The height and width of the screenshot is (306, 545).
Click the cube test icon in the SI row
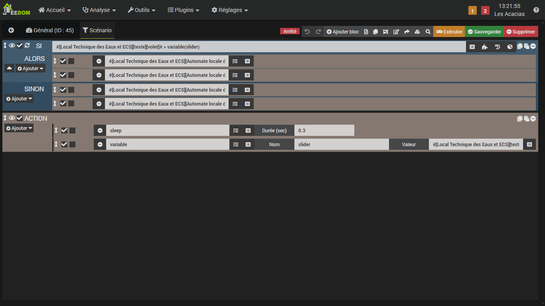pos(510,47)
